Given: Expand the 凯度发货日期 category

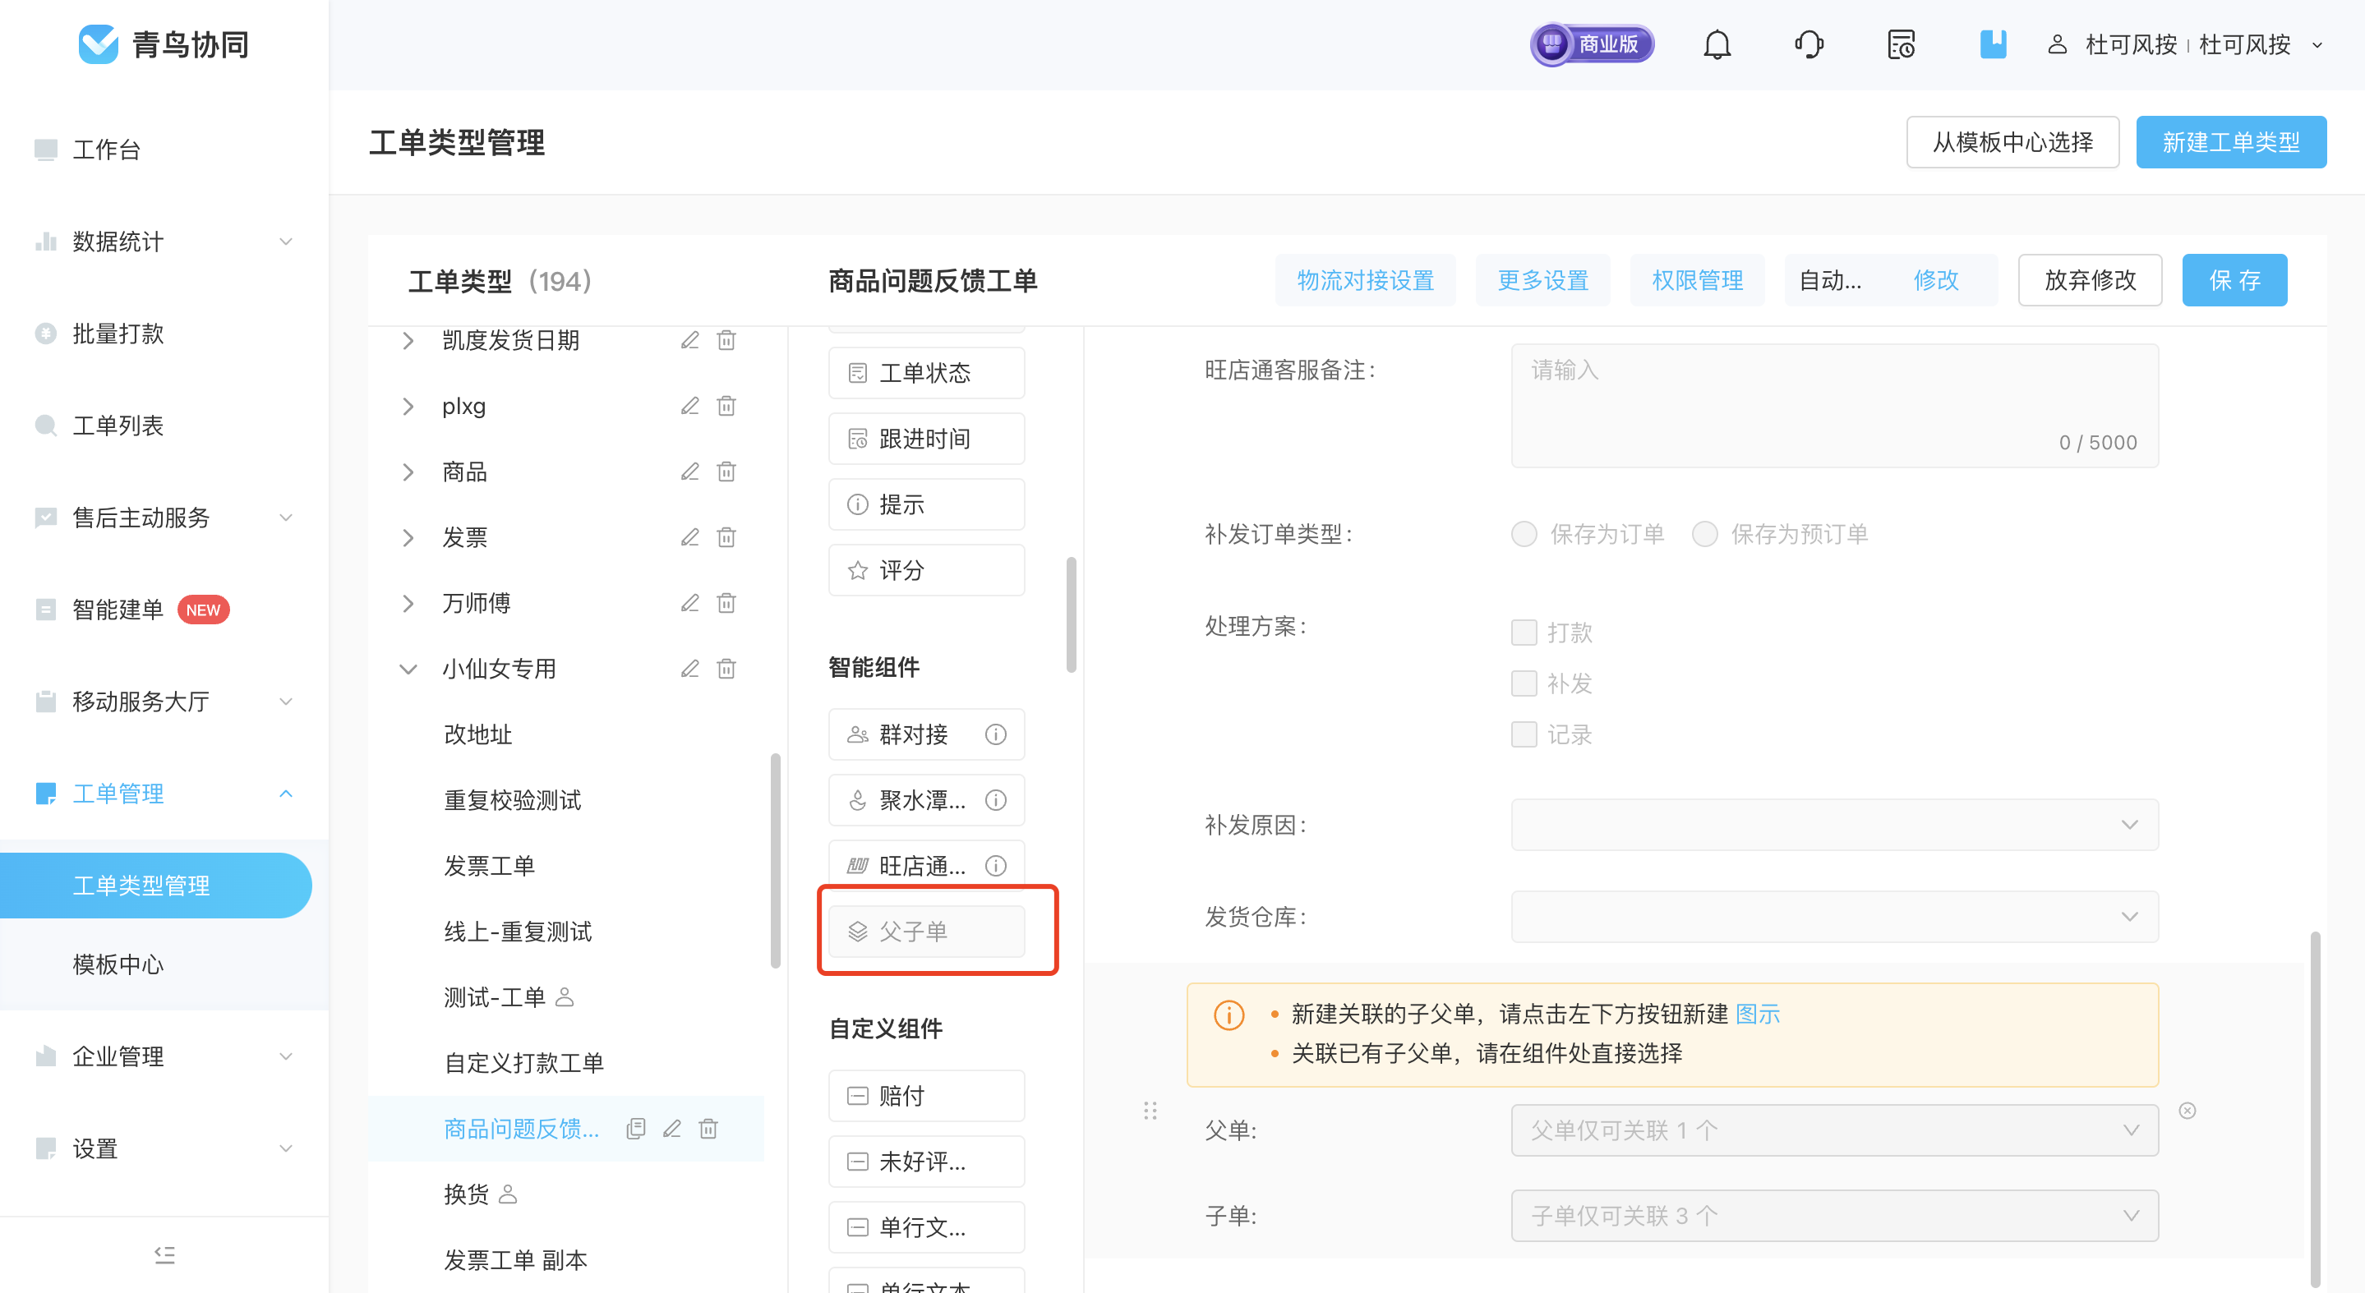Looking at the screenshot, I should [408, 340].
